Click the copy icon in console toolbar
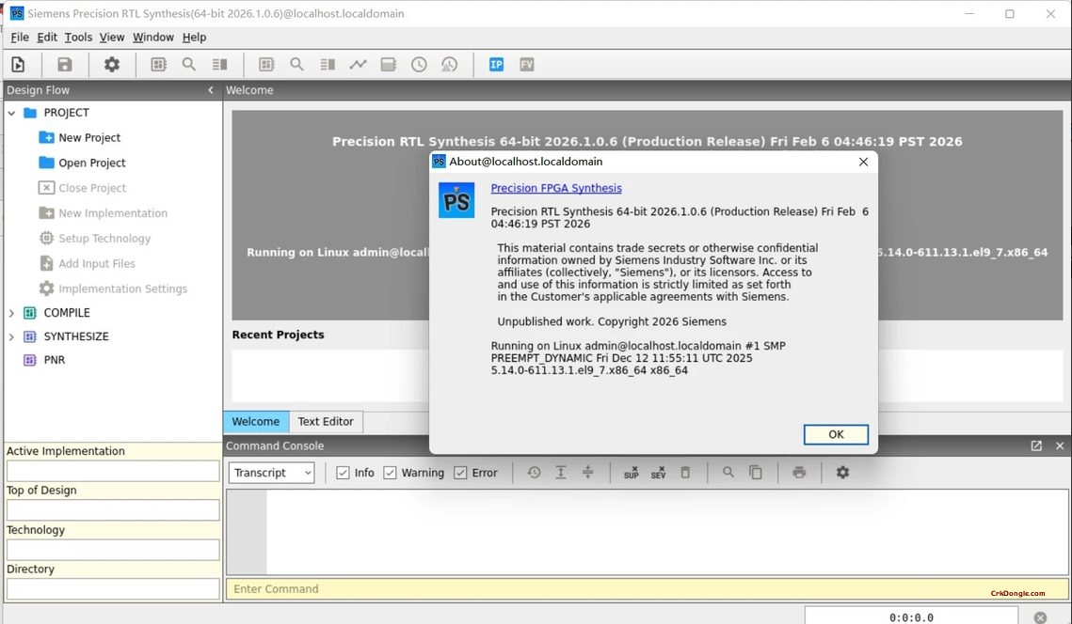 pyautogui.click(x=756, y=473)
